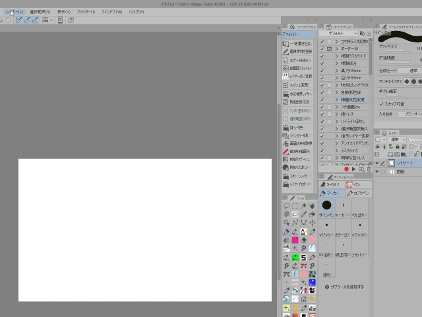Open the 選択範囲(S) menu
The width and height of the screenshot is (422, 317).
40,12
